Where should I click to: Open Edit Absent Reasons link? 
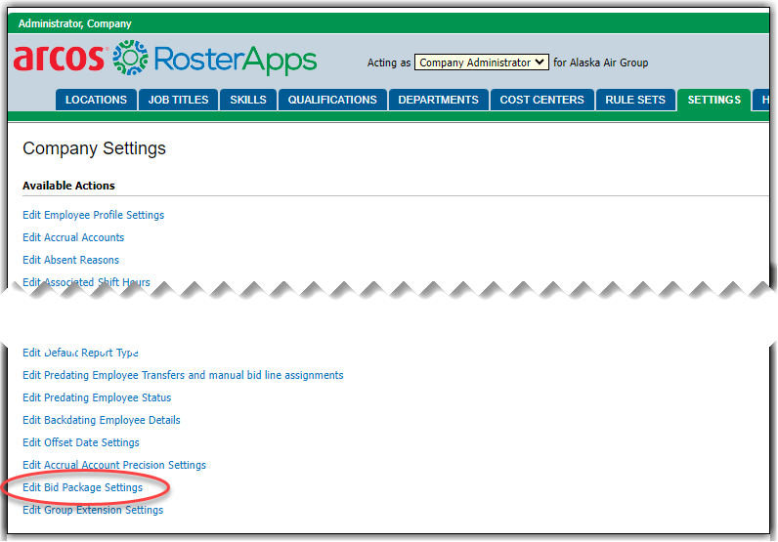click(x=70, y=260)
